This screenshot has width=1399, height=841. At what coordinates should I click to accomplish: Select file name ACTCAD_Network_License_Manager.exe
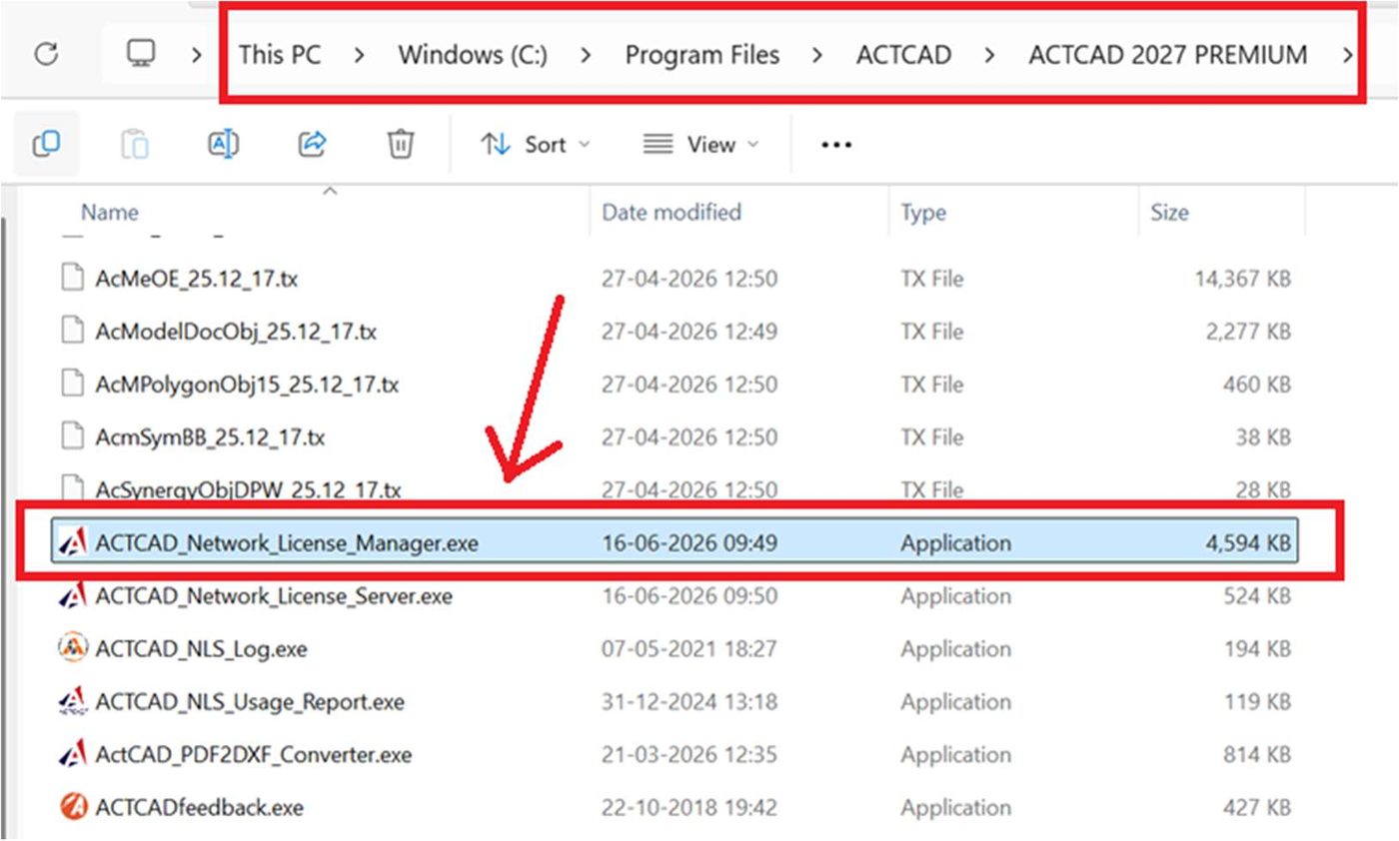point(287,544)
